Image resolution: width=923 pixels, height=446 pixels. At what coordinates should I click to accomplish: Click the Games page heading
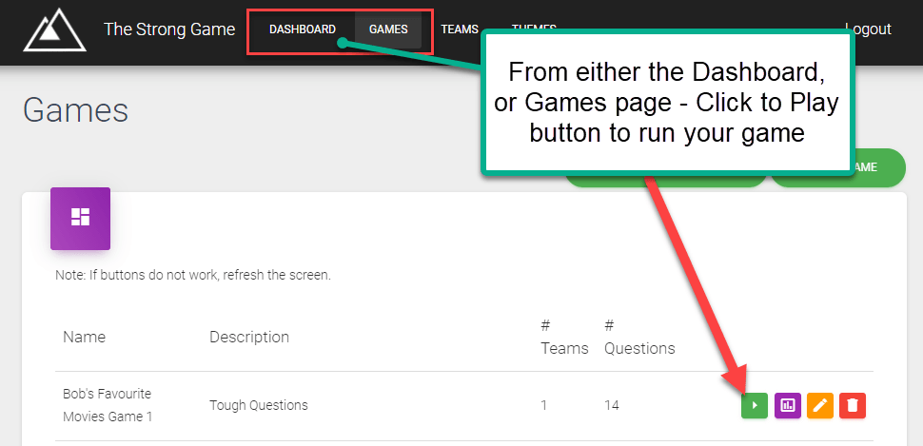pos(75,109)
